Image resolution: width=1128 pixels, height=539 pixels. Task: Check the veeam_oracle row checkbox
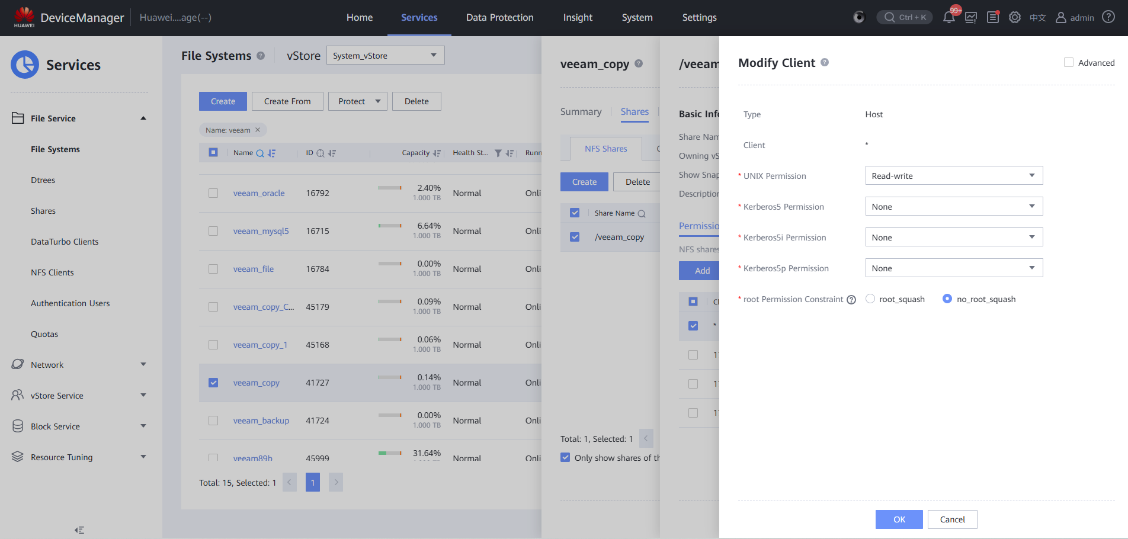click(x=213, y=193)
